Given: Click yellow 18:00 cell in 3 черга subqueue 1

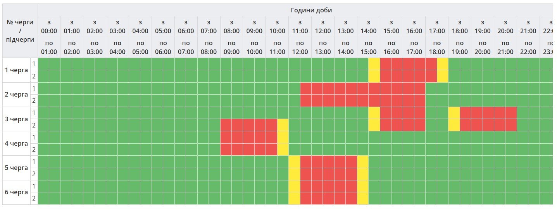Looking at the screenshot, I should pyautogui.click(x=454, y=113).
